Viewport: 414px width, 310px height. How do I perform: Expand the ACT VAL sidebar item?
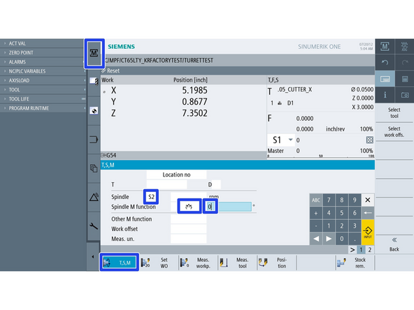[43, 43]
